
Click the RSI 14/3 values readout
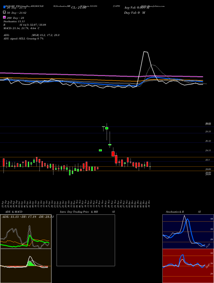tap(33, 25)
